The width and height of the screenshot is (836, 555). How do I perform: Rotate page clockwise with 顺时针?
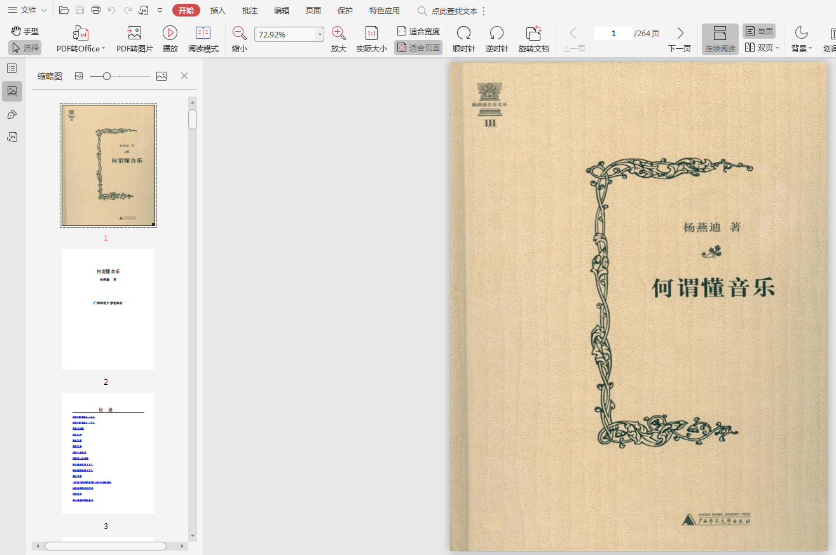click(x=463, y=34)
